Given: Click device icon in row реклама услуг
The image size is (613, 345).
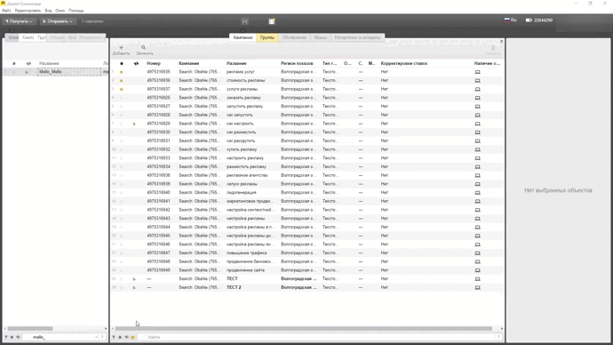Looking at the screenshot, I should [x=477, y=72].
